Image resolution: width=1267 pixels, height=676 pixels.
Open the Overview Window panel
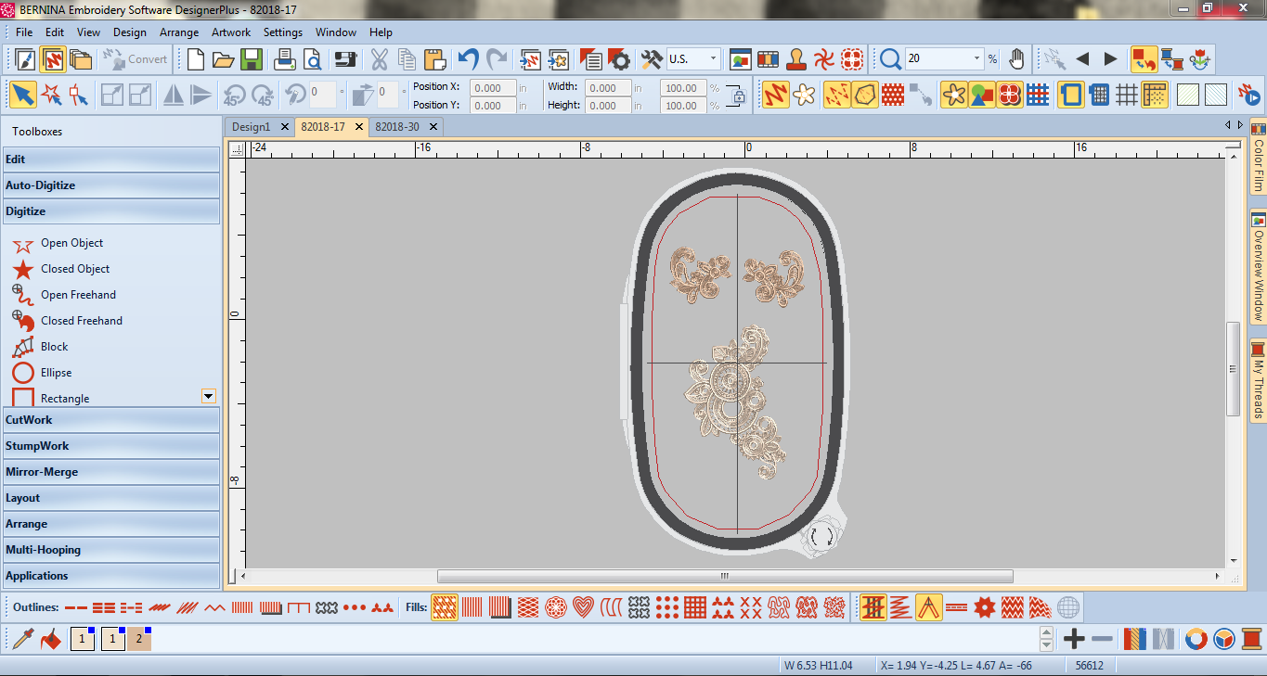coord(1258,267)
